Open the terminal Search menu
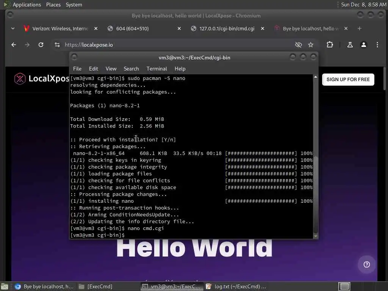Viewport: 388px width, 291px height. 131,69
